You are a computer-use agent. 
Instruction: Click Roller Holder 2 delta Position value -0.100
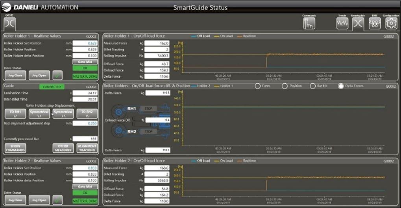(85, 180)
